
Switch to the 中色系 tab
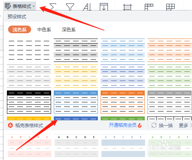click(x=44, y=30)
